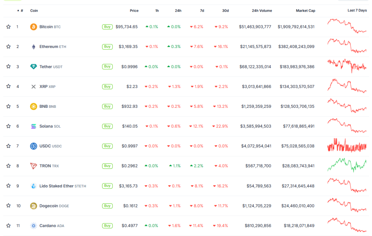Click the XRP coin logo
The image size is (372, 236).
coord(33,86)
